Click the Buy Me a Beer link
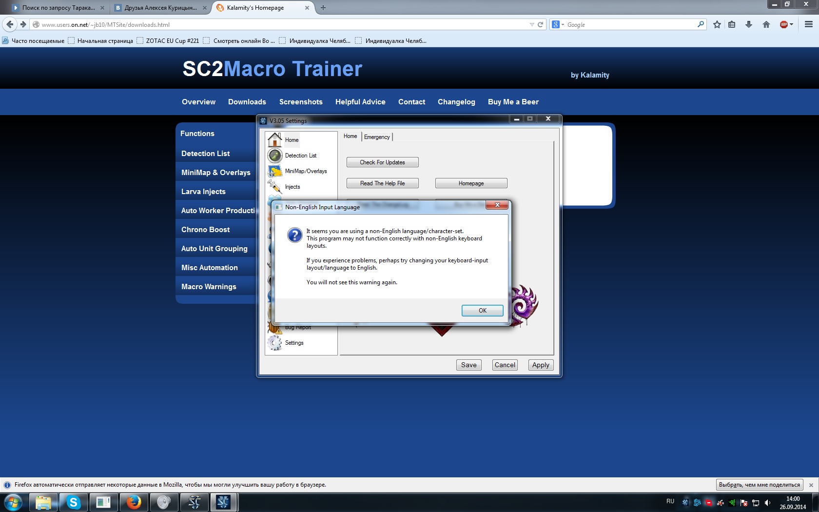 pos(513,102)
